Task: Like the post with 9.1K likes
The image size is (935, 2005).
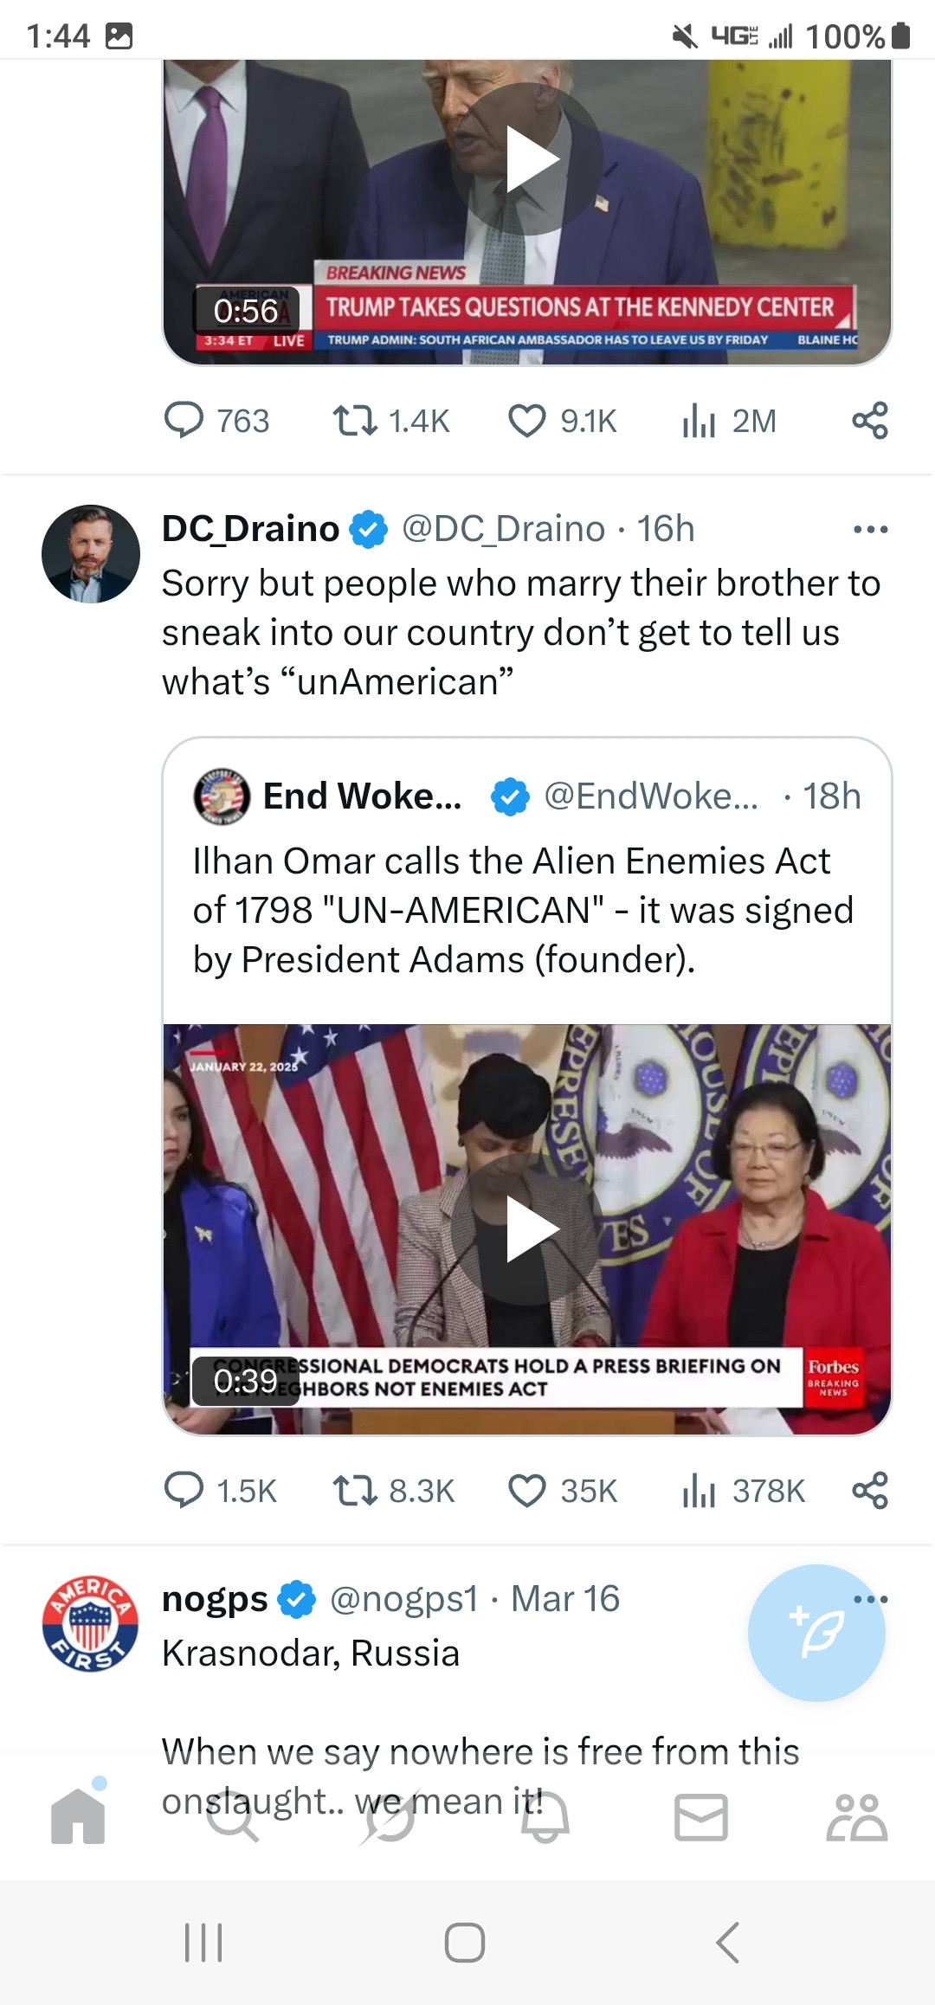Action: point(526,421)
